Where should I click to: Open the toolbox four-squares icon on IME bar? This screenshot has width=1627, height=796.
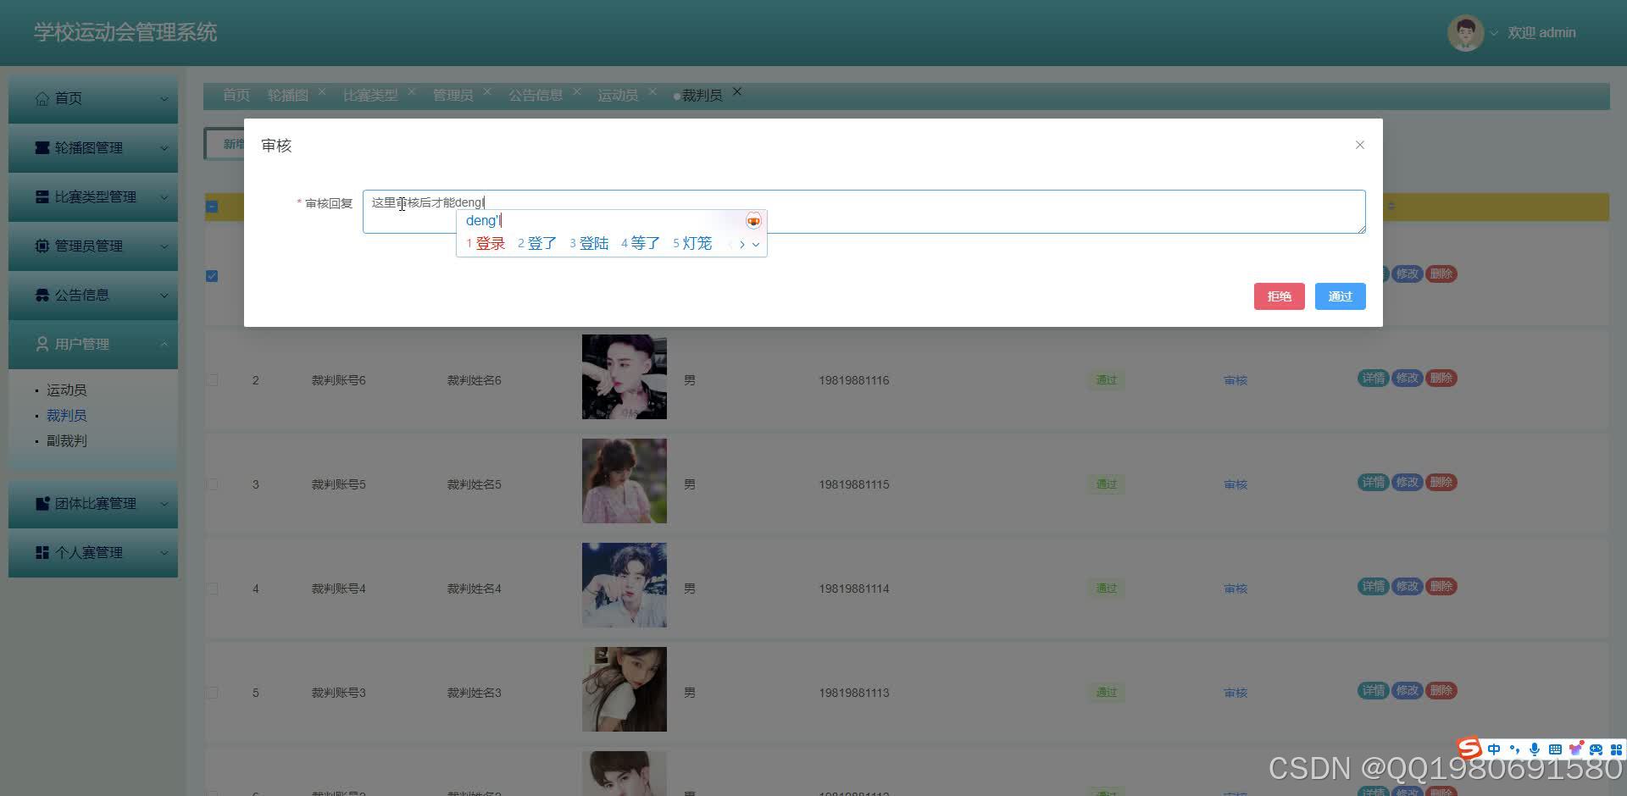pos(1616,749)
